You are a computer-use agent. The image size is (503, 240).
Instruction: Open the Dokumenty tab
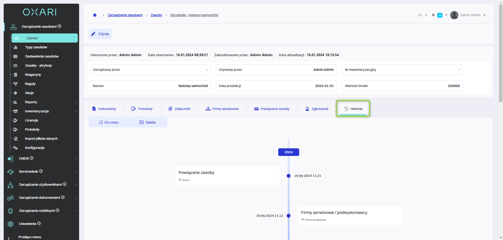coord(104,109)
